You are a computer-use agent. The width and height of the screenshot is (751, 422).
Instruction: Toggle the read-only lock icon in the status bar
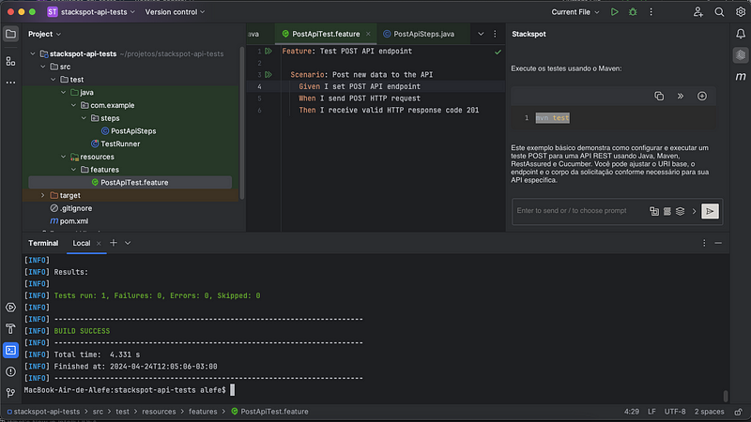click(x=738, y=412)
